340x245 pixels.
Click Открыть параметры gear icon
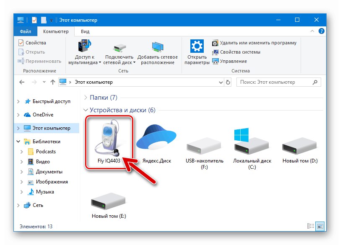[197, 46]
